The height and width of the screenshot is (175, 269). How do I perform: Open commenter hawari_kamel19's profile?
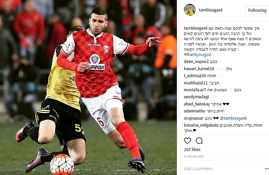(x=199, y=69)
